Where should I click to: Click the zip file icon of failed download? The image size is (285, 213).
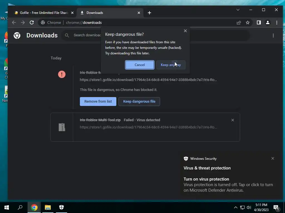(62, 127)
